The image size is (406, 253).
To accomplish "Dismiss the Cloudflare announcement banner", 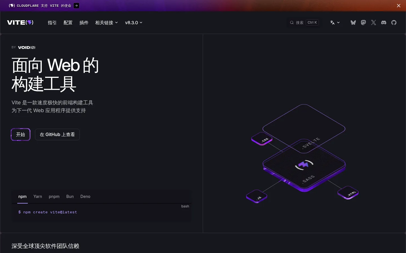I will 399,6.
